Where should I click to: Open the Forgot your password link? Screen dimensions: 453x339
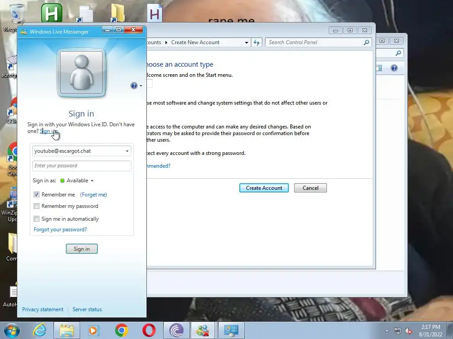(x=60, y=230)
